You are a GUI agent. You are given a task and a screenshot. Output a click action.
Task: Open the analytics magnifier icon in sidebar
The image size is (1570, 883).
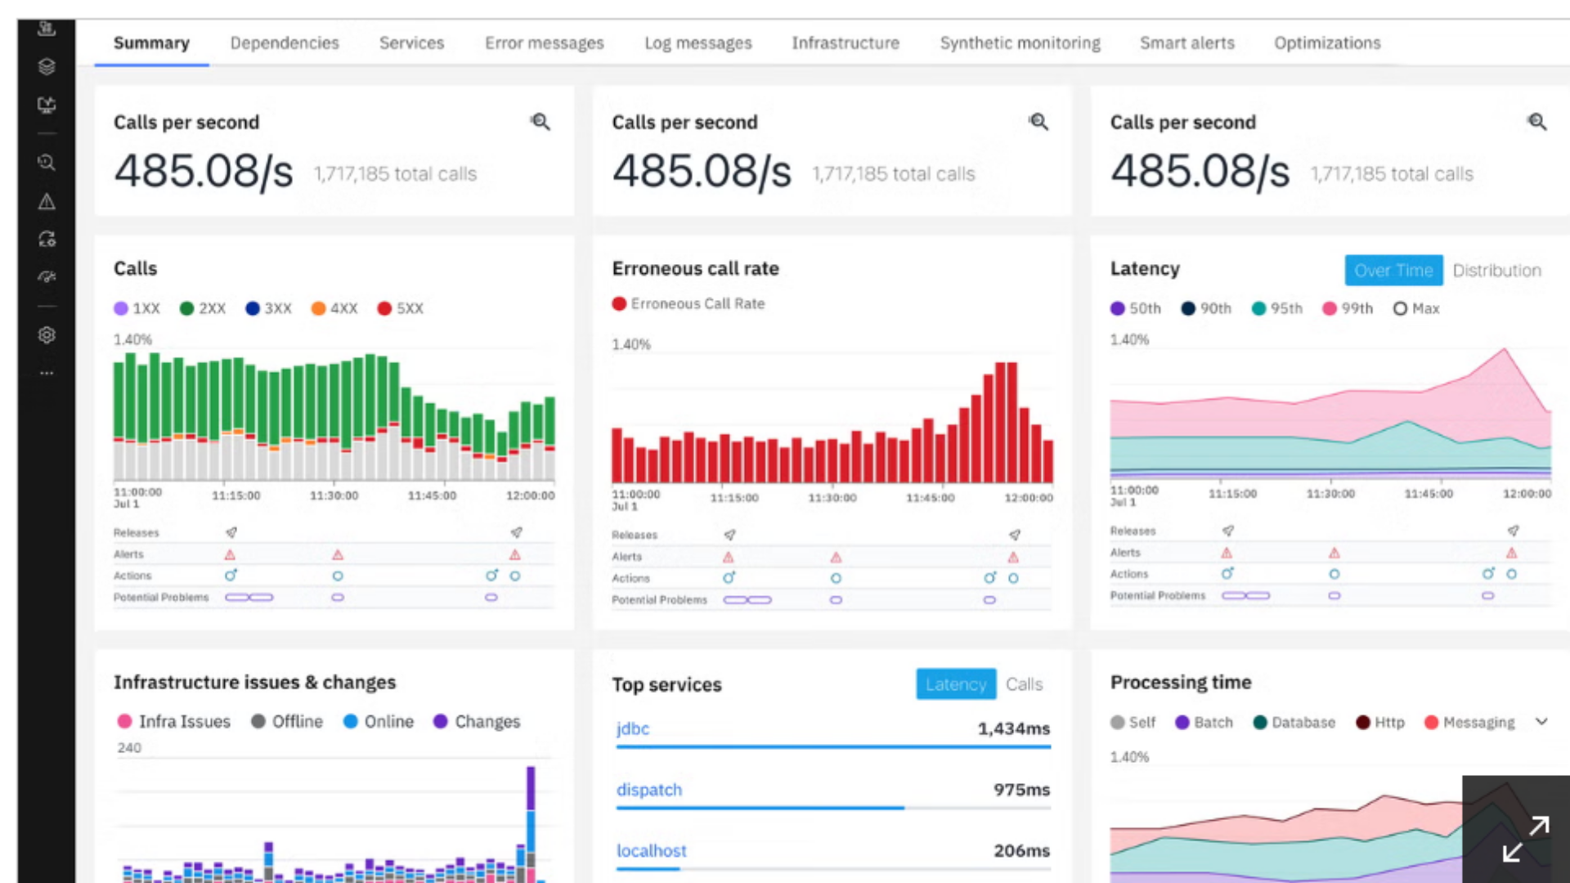coord(47,163)
